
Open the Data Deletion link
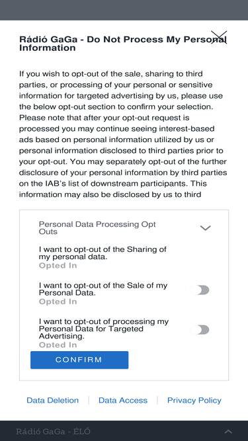[x=53, y=400]
